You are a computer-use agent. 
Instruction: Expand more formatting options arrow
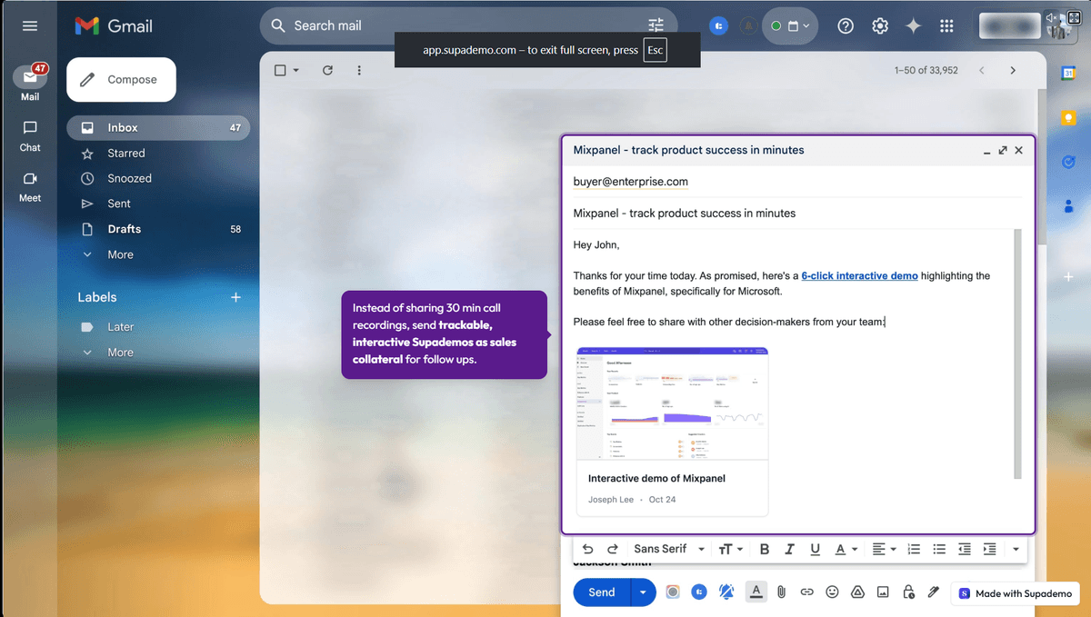[1016, 549]
